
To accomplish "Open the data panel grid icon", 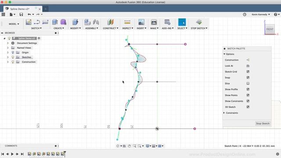I will click(3, 14).
